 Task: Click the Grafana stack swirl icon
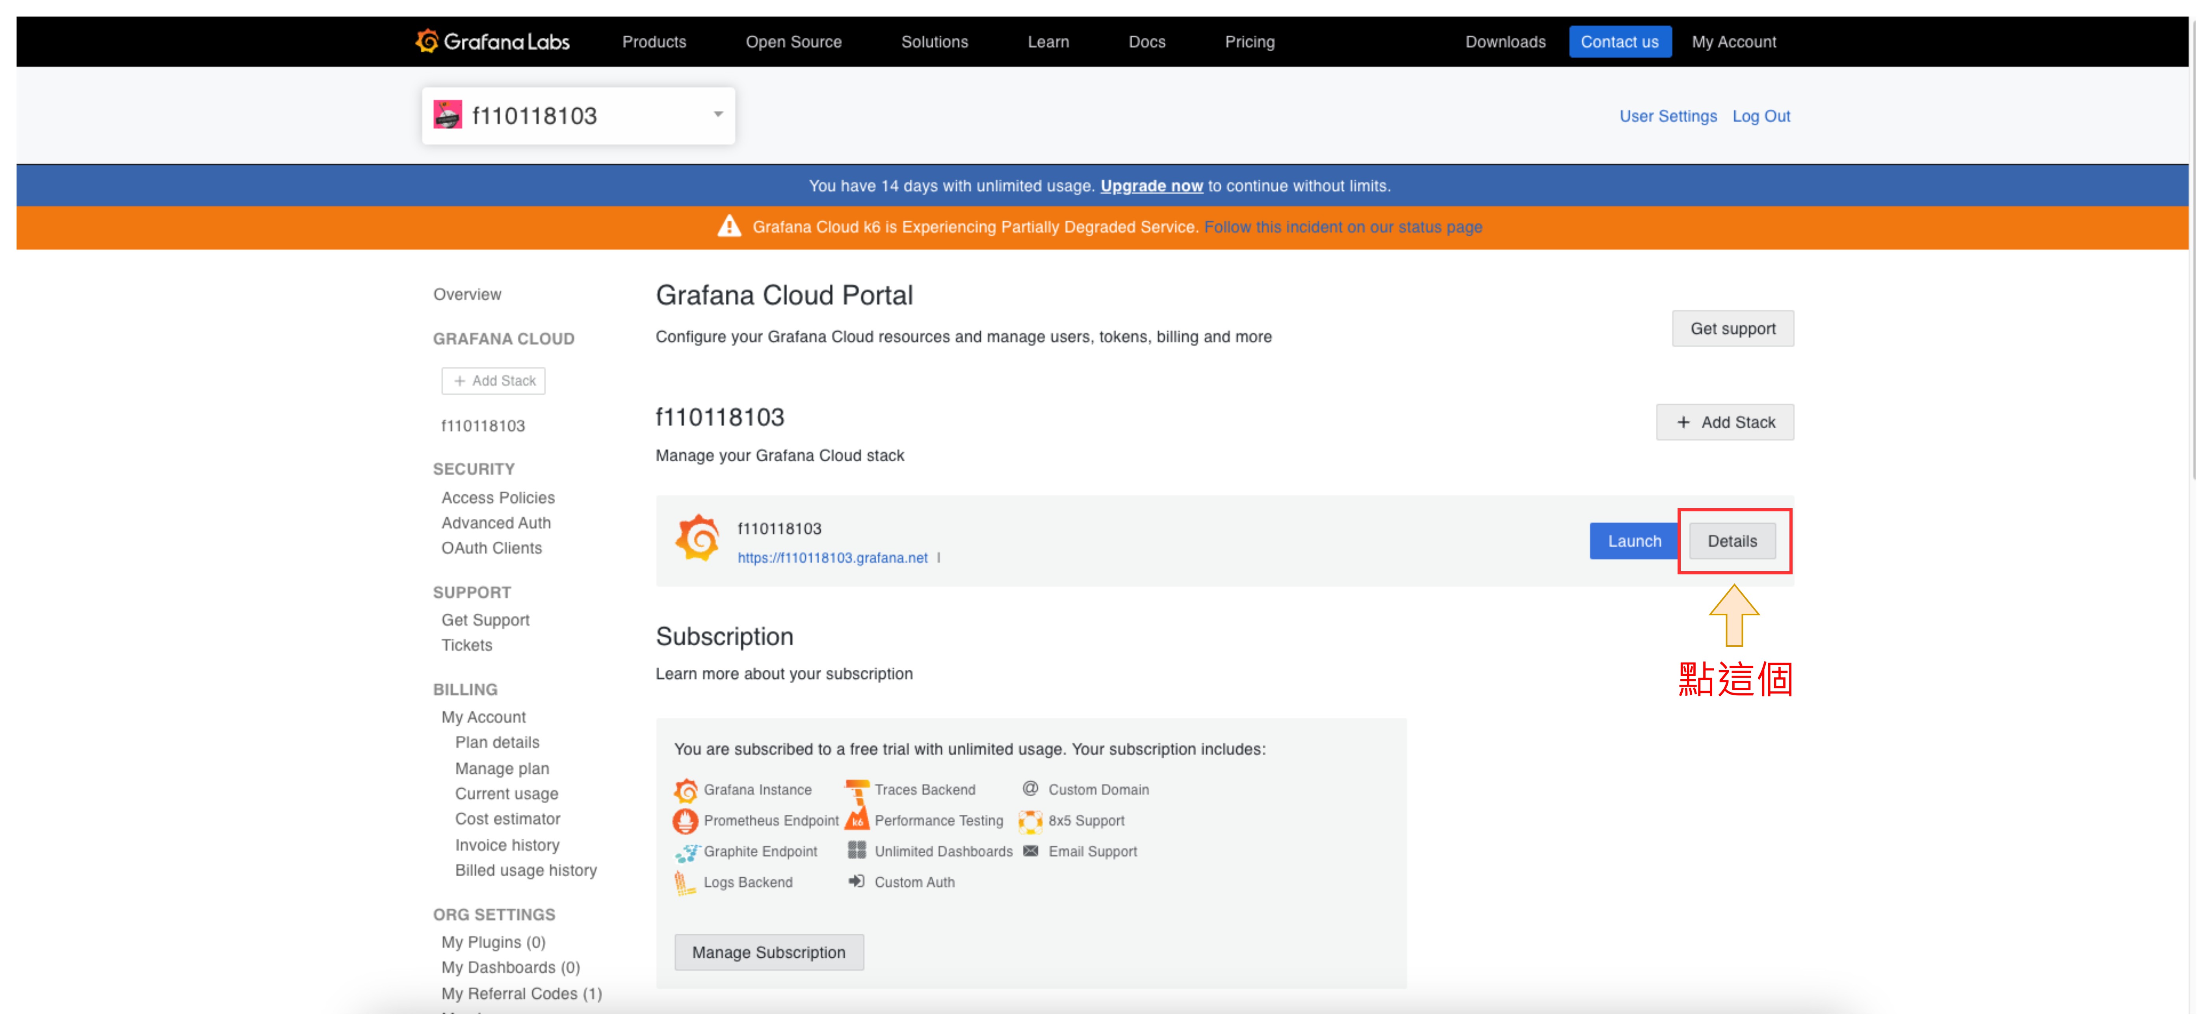tap(697, 539)
